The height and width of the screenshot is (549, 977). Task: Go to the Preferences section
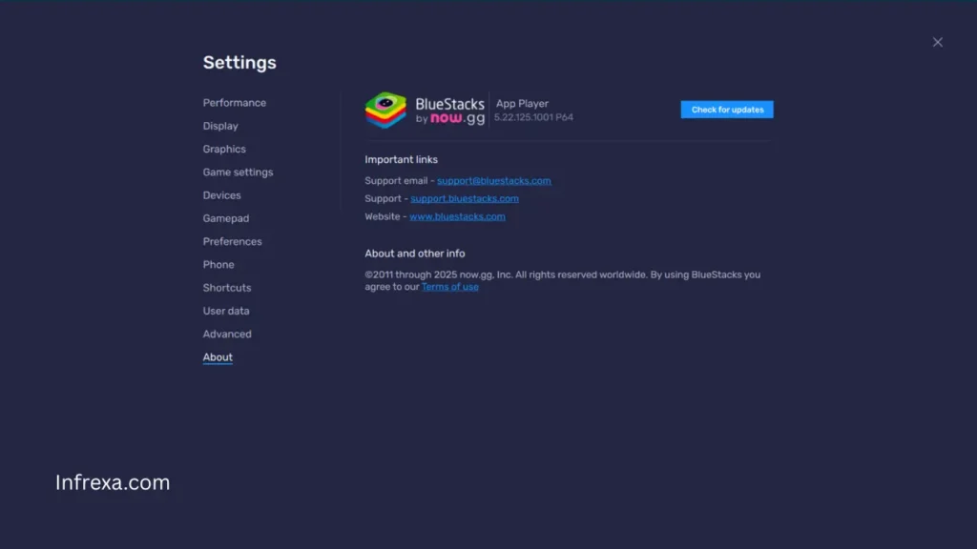point(232,241)
